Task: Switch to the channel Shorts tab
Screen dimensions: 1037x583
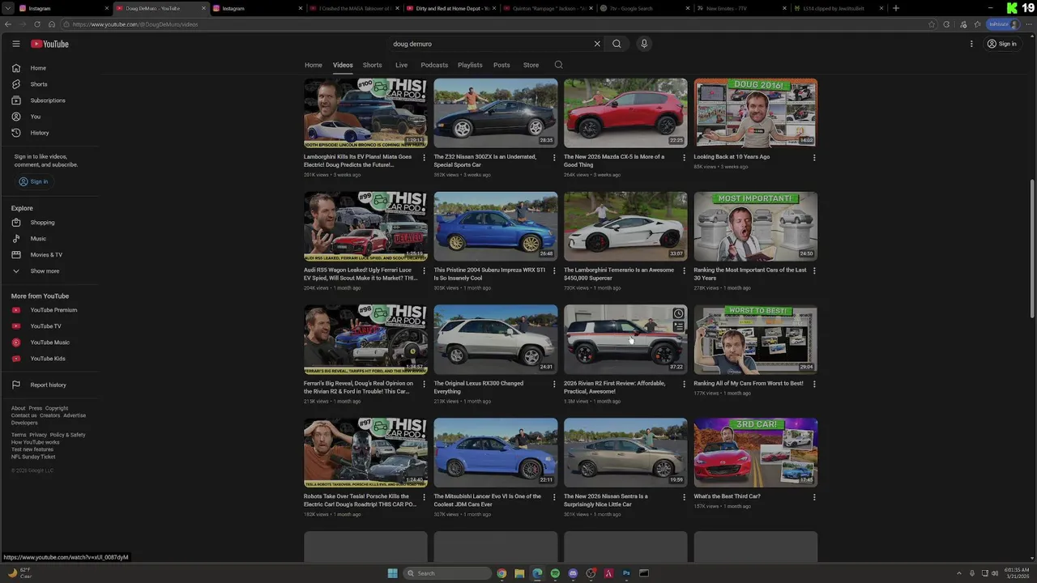Action: (373, 65)
